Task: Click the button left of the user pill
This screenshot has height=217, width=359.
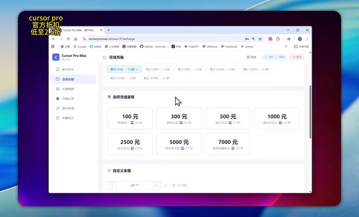Action: pyautogui.click(x=251, y=57)
